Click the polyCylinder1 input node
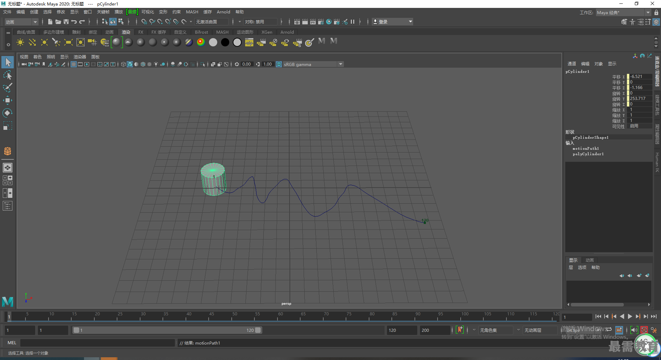Image resolution: width=661 pixels, height=360 pixels. click(588, 154)
